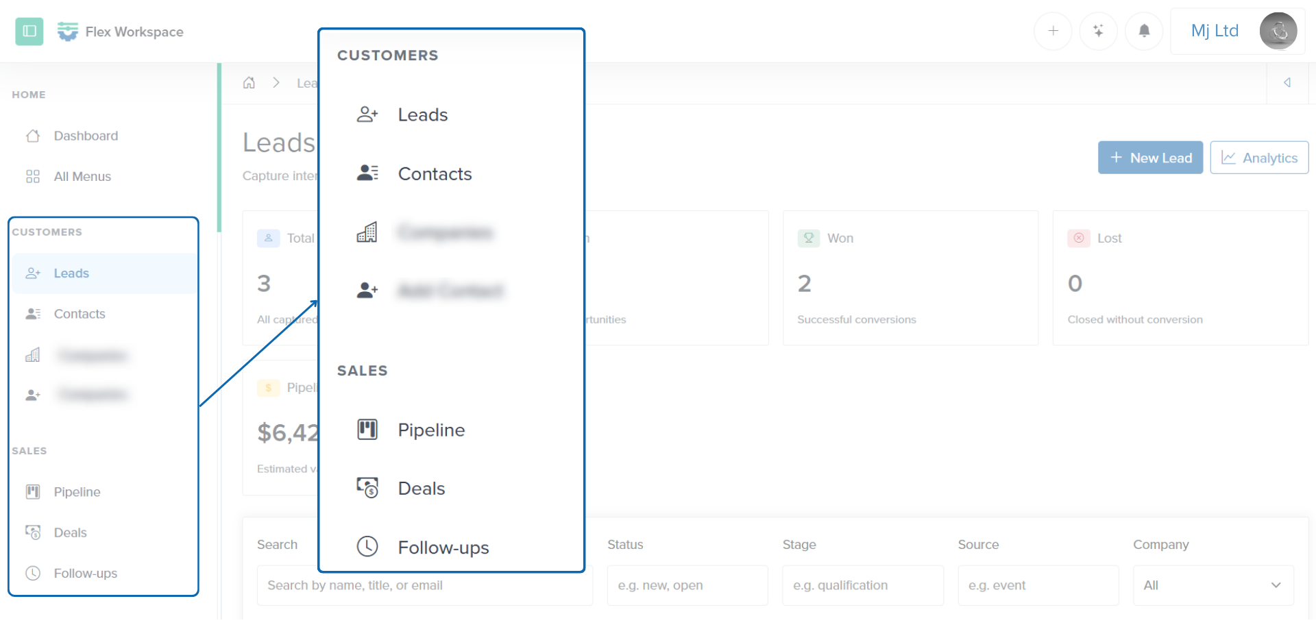Open the AI assistant sparkle icon
The image size is (1316, 625).
click(1098, 31)
